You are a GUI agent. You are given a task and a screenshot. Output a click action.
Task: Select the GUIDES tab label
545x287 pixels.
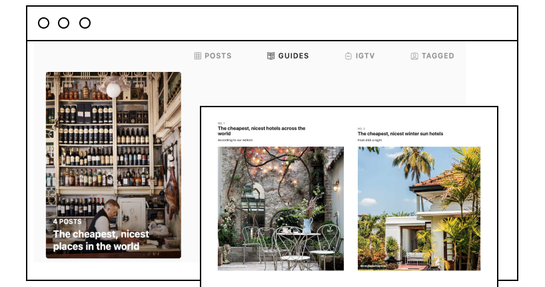(293, 56)
